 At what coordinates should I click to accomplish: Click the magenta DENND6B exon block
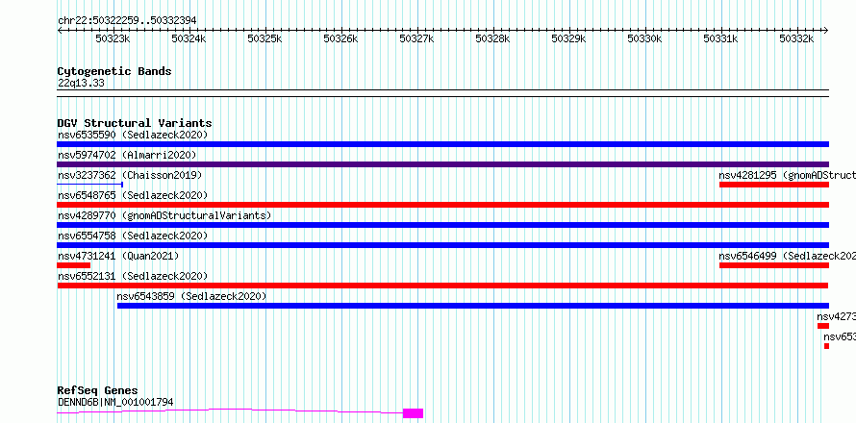pos(413,413)
